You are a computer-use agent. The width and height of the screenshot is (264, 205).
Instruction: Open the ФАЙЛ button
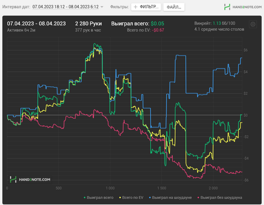(x=174, y=7)
